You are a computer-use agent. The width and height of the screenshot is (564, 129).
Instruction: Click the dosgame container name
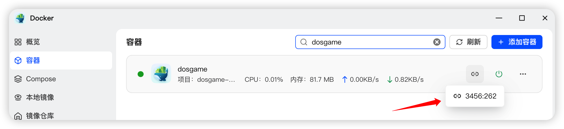[x=192, y=69]
